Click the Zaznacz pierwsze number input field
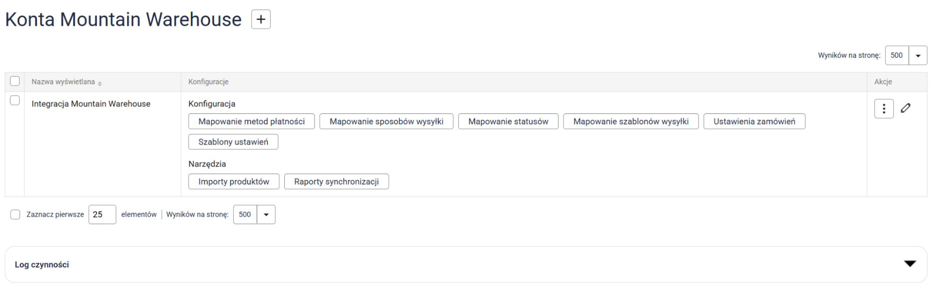933x288 pixels. coord(102,215)
